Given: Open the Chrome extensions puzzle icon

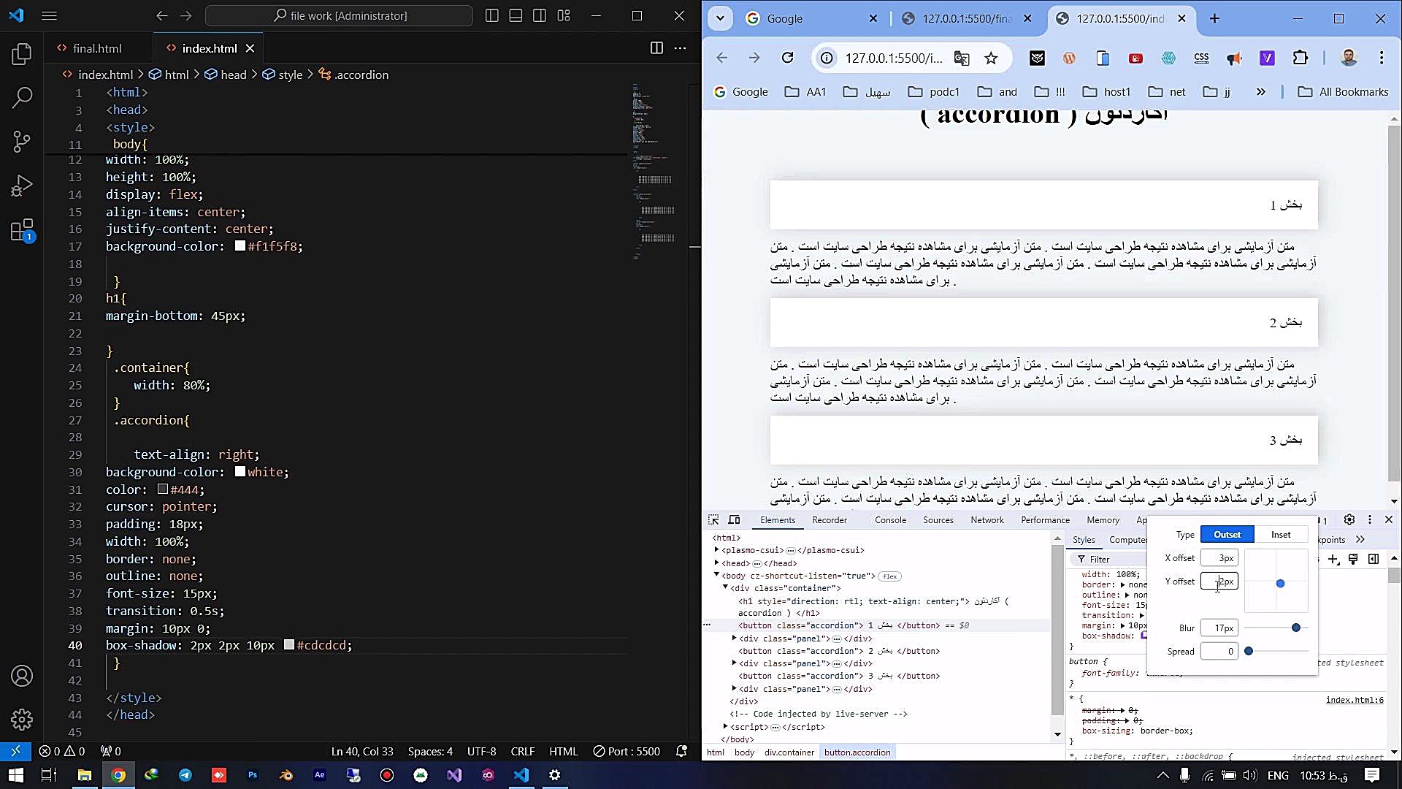Looking at the screenshot, I should tap(1301, 58).
